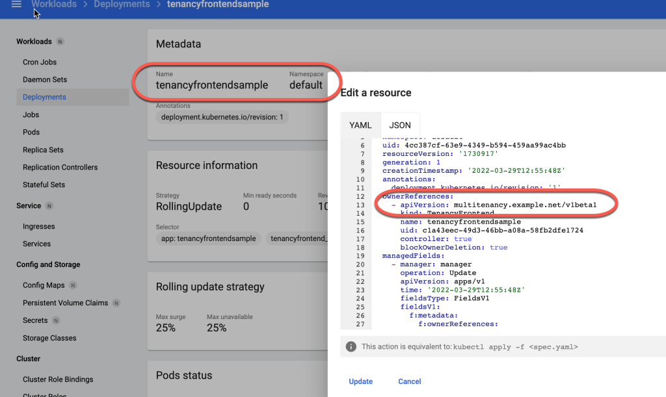Viewport: 666px width, 397px height.
Task: Click the info icon beside kubectl hint
Action: (x=351, y=347)
